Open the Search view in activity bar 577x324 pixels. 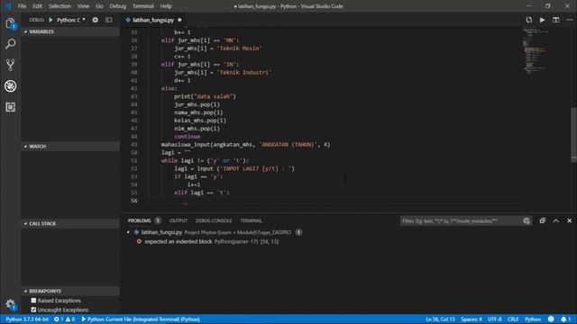click(x=10, y=44)
